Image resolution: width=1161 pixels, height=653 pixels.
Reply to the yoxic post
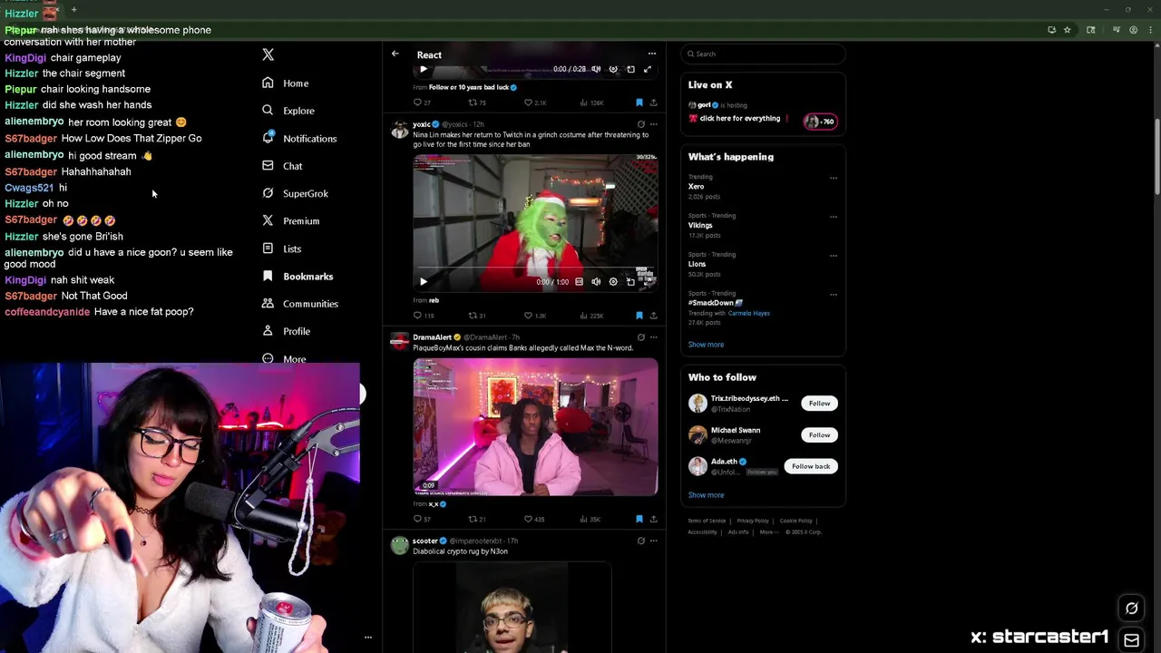point(422,316)
